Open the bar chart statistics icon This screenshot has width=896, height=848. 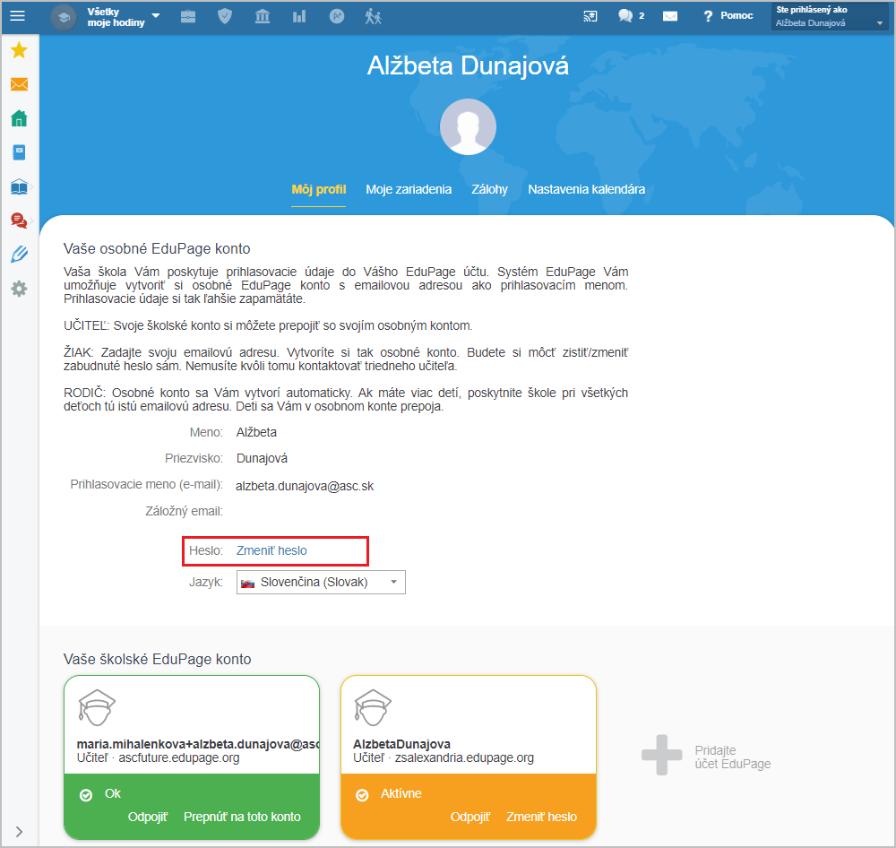(299, 16)
